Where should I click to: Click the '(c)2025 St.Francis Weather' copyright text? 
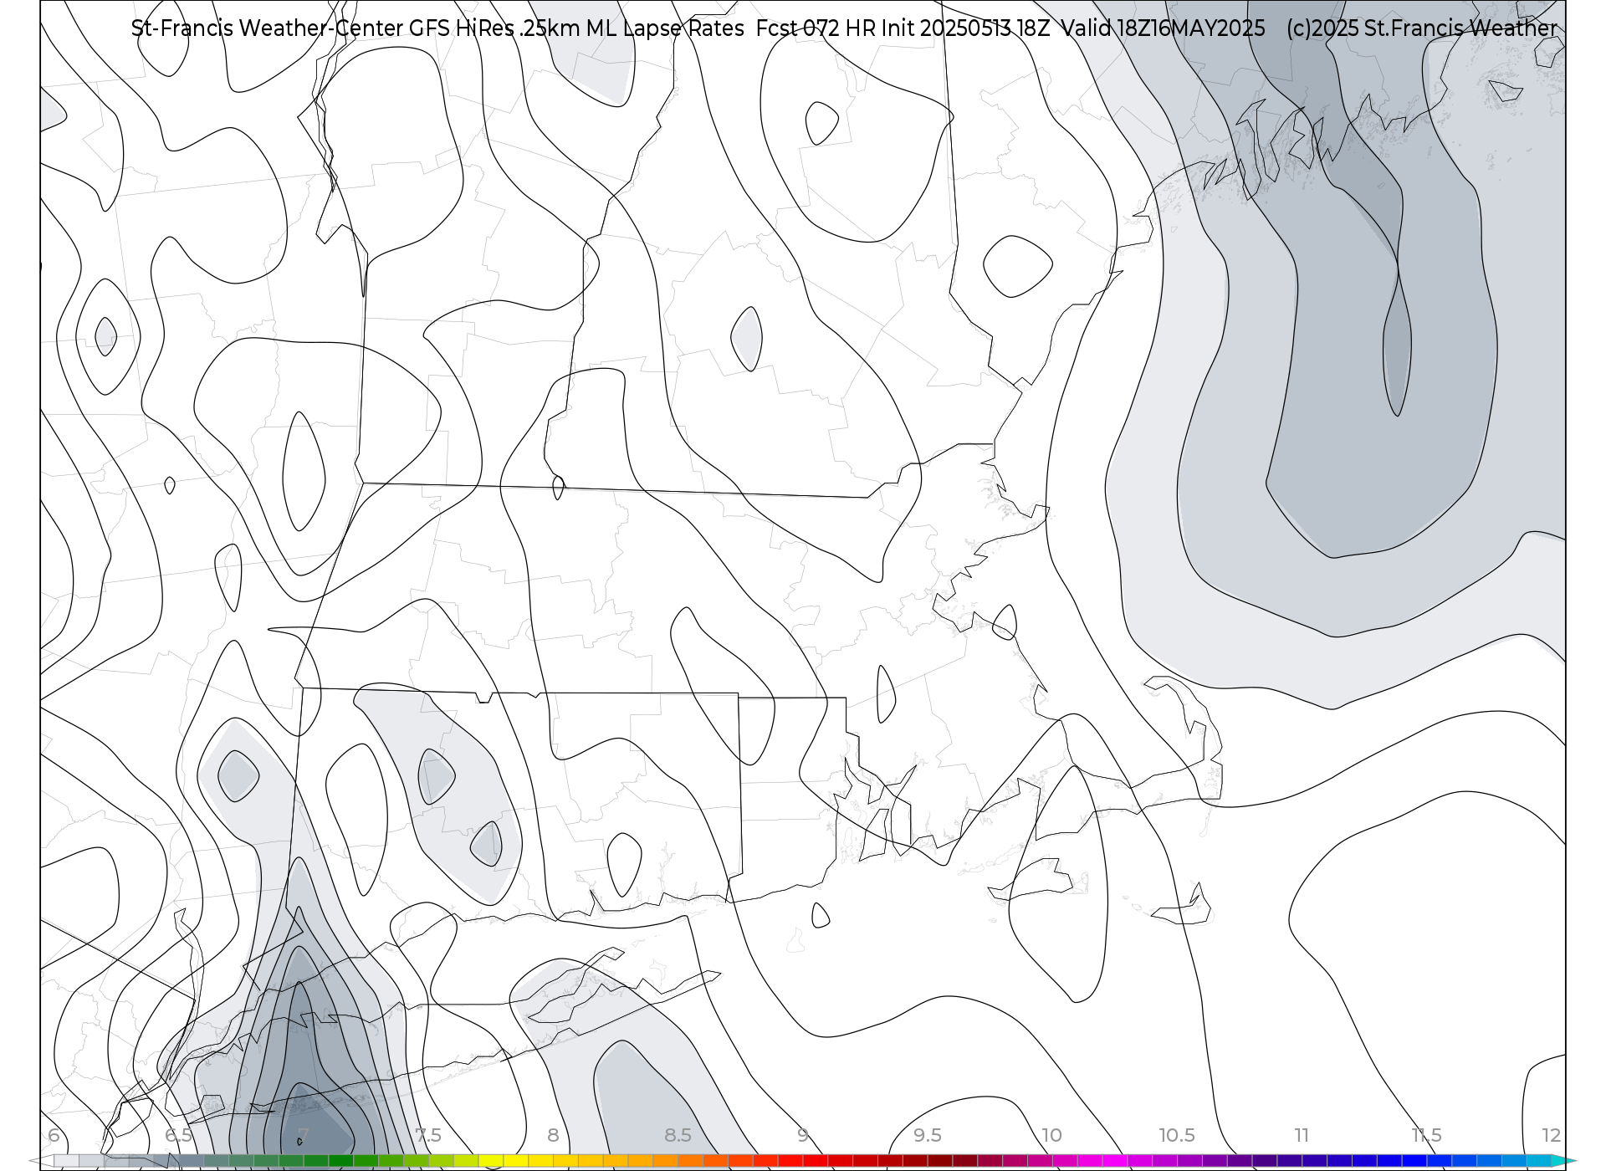[x=1422, y=28]
